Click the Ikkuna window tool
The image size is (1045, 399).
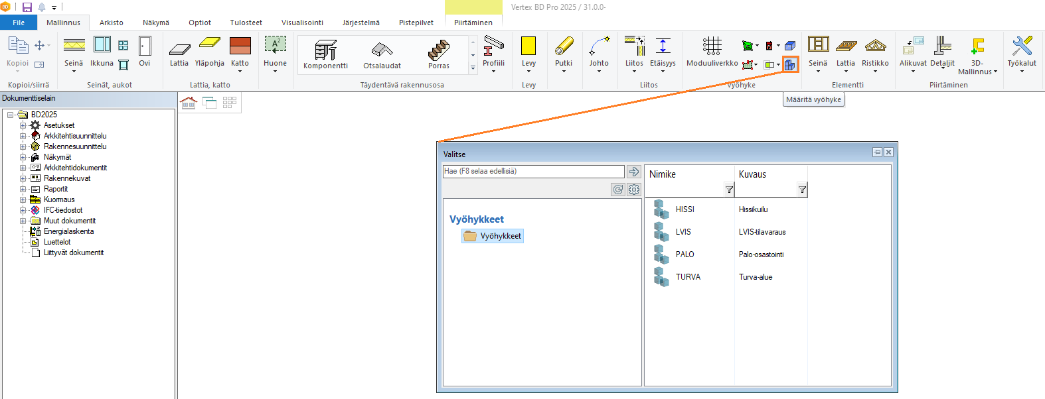pos(102,50)
